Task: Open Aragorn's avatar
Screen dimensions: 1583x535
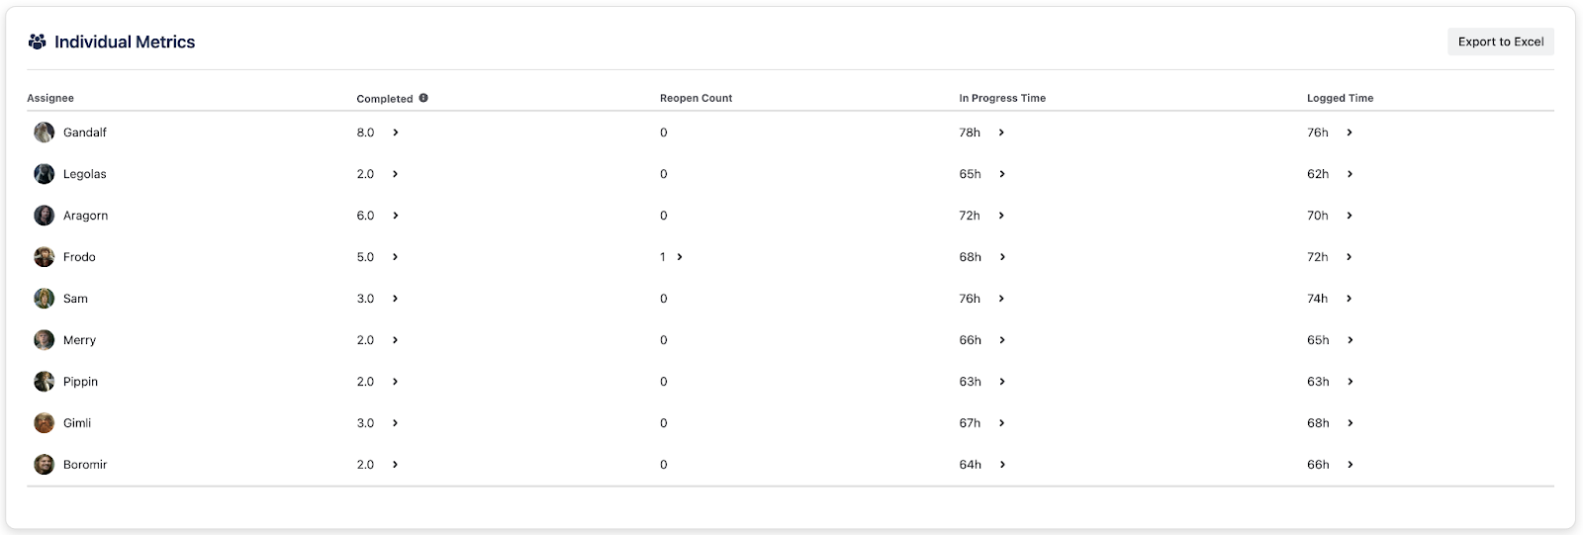Action: point(44,216)
